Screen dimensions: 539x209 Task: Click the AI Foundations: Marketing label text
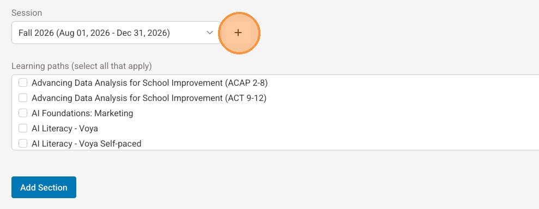[x=82, y=113]
